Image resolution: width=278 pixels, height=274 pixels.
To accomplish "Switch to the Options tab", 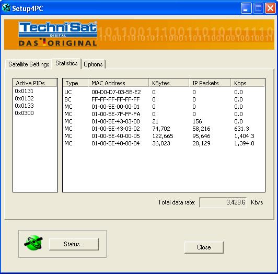I will [x=93, y=64].
